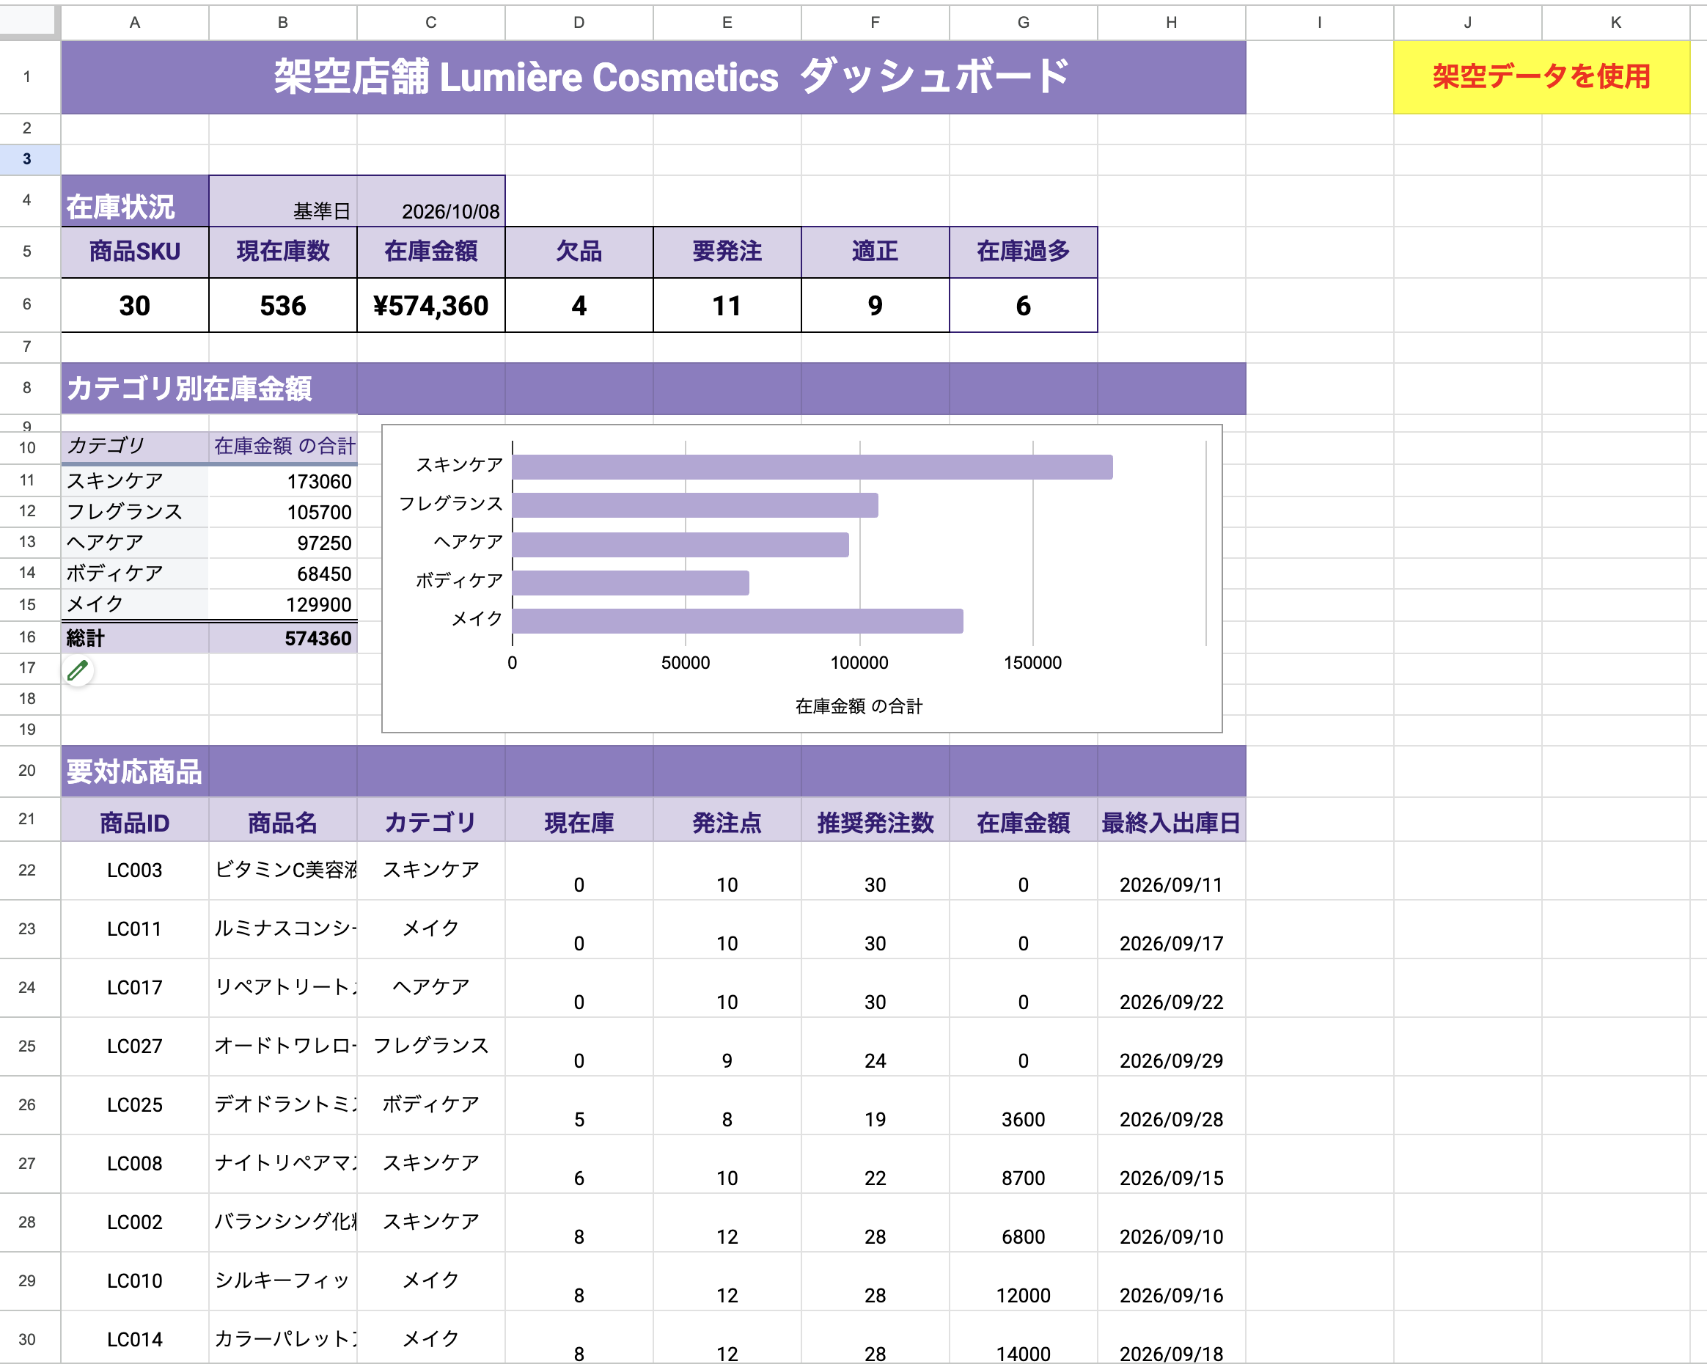The width and height of the screenshot is (1707, 1364).
Task: Click the pivot header 在庫金額 の合計
Action: pos(282,447)
